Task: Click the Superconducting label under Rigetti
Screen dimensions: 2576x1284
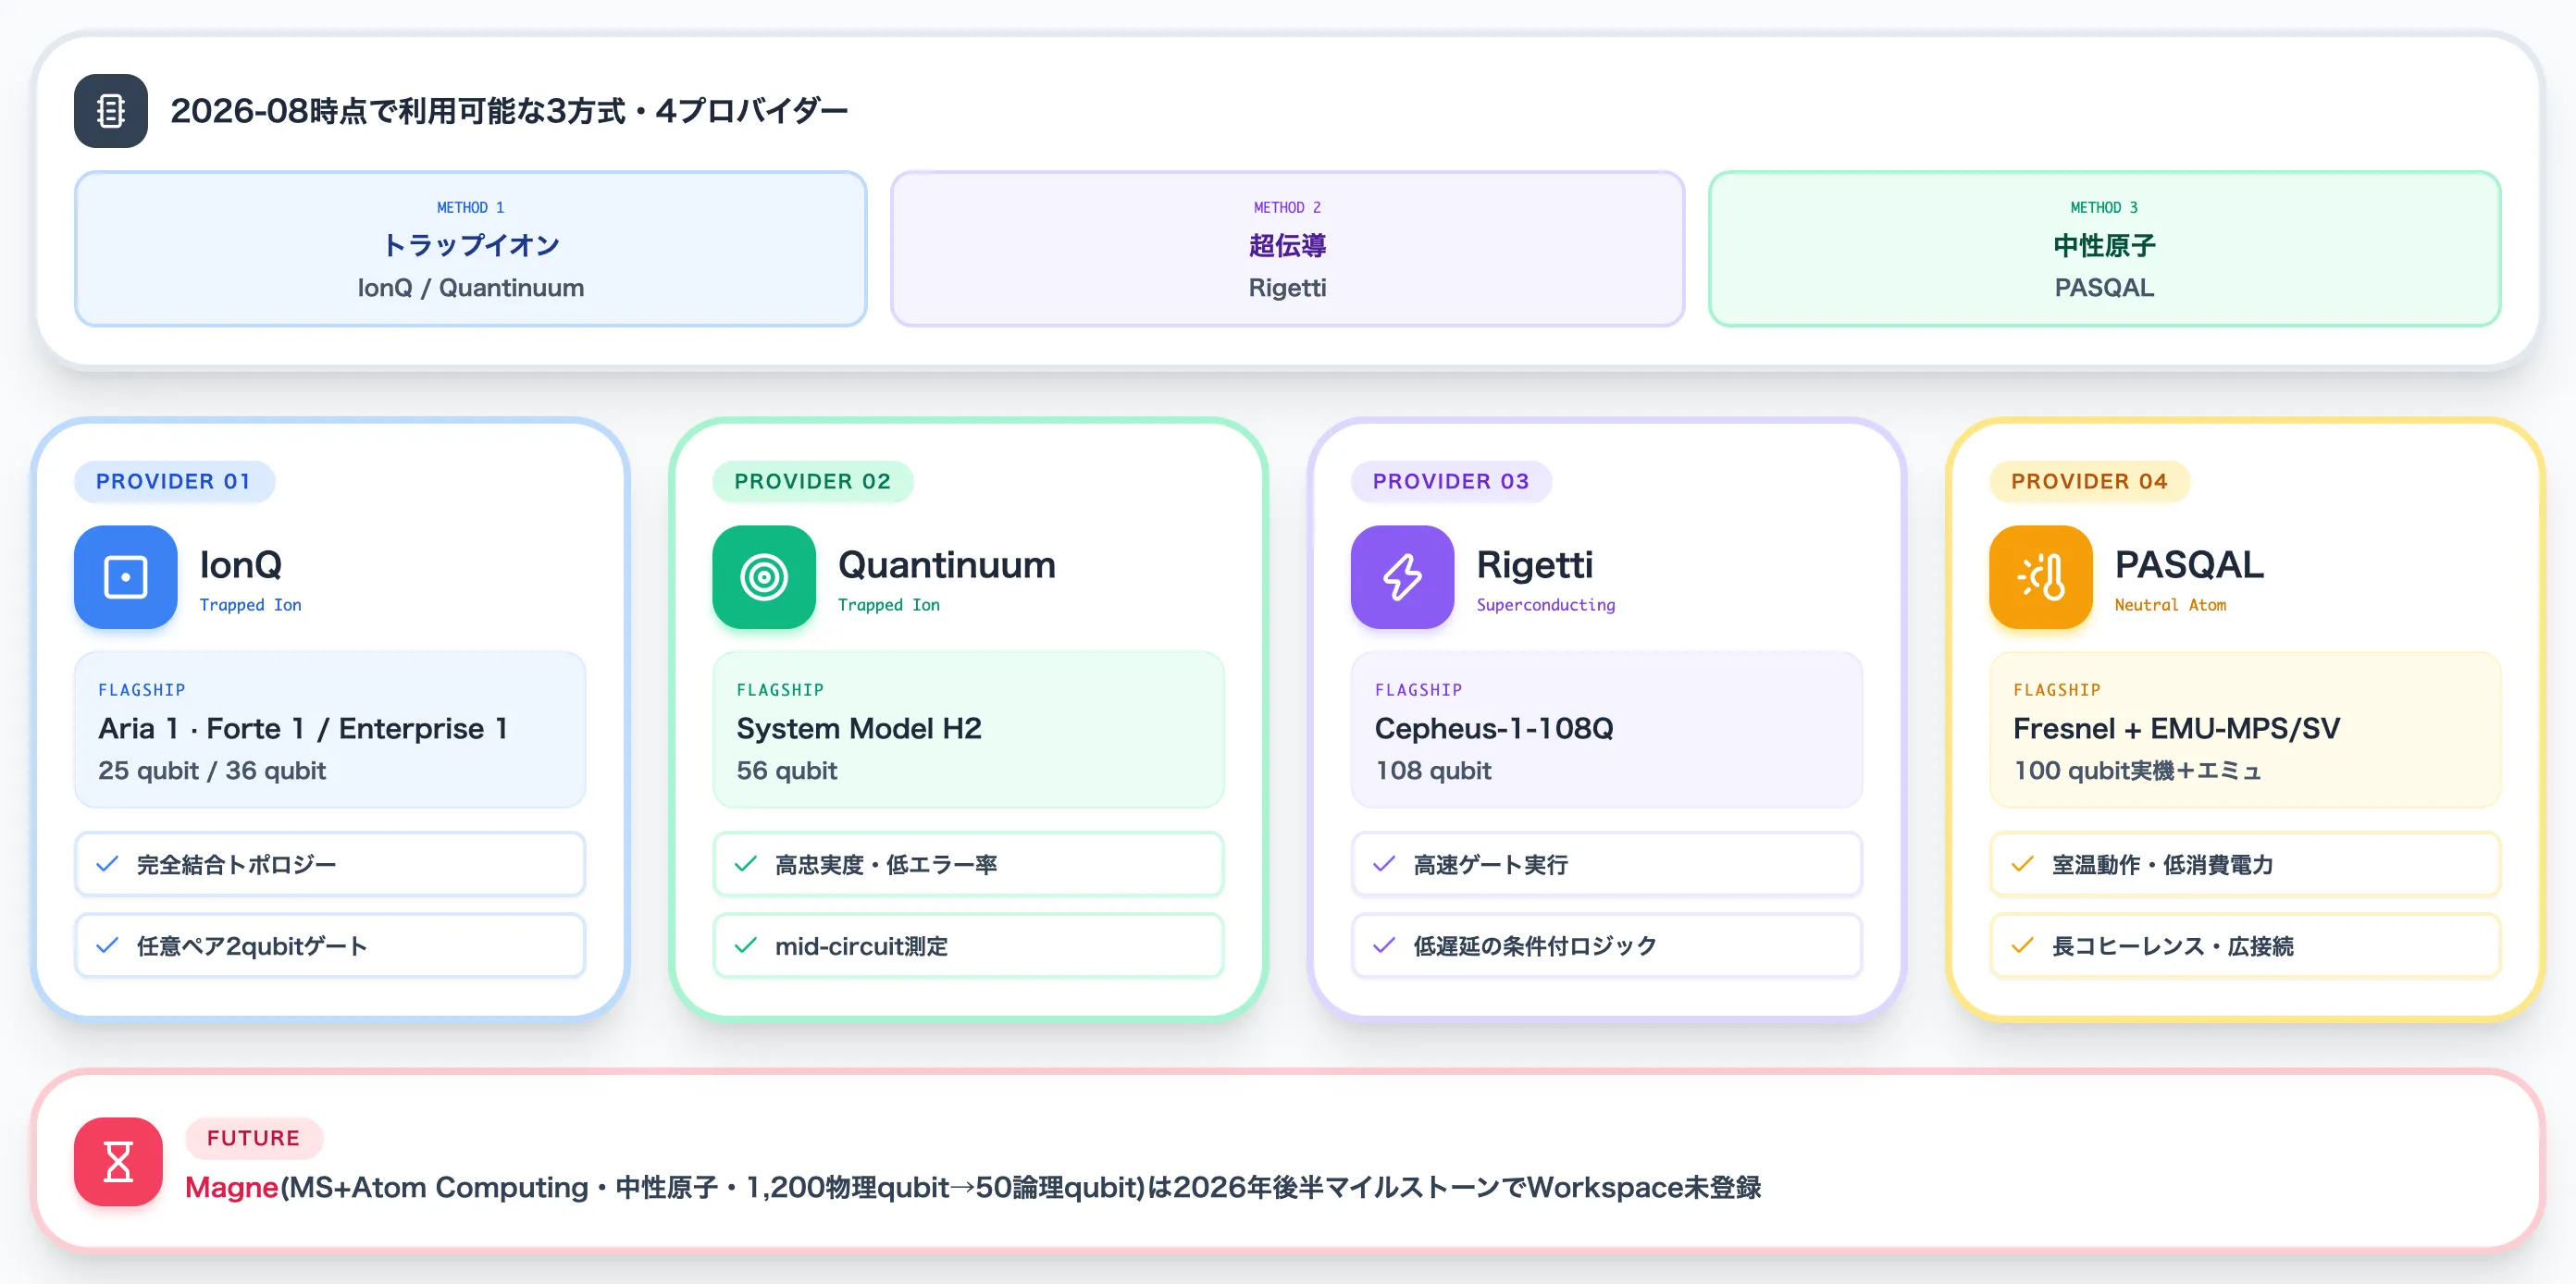Action: pos(1546,605)
